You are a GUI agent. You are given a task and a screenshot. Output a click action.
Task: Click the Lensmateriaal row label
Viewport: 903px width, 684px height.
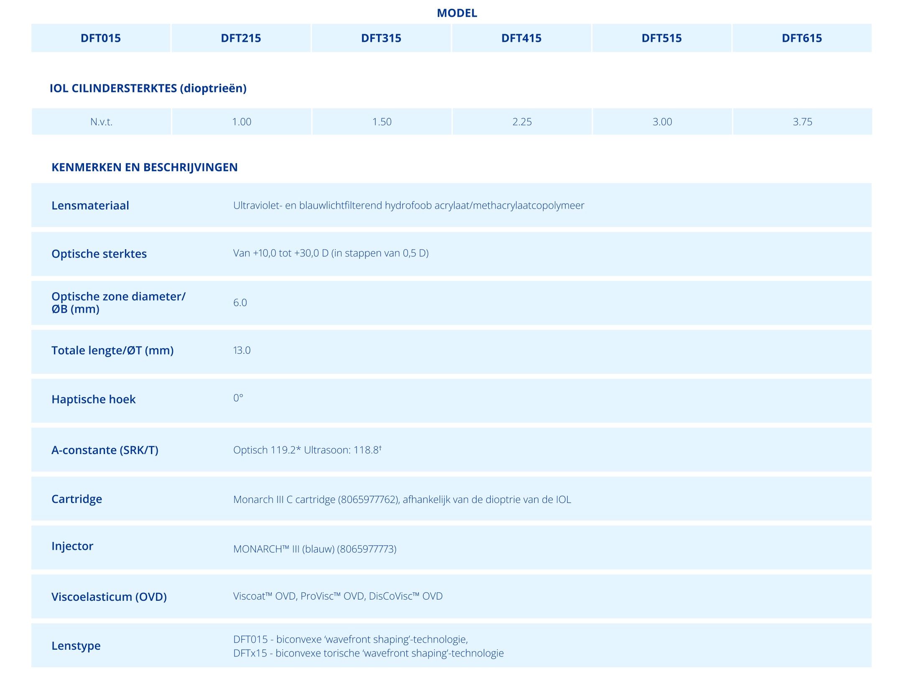point(90,206)
